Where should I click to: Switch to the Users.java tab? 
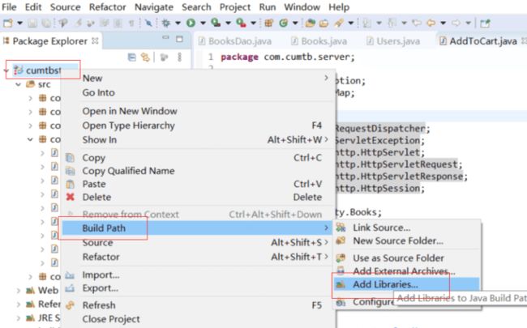point(393,41)
